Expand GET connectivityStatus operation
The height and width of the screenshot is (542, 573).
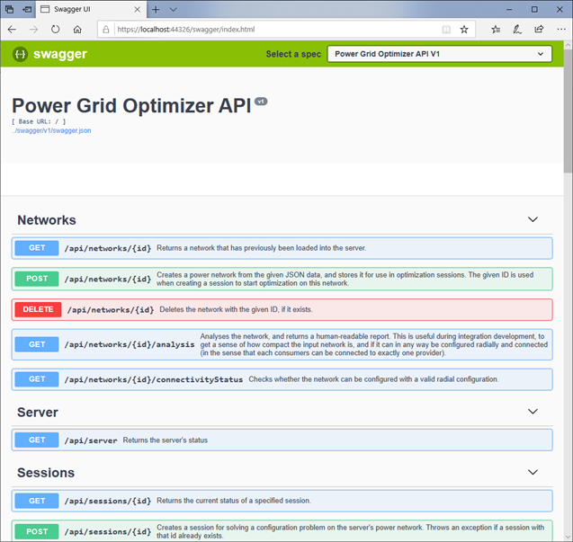point(282,379)
